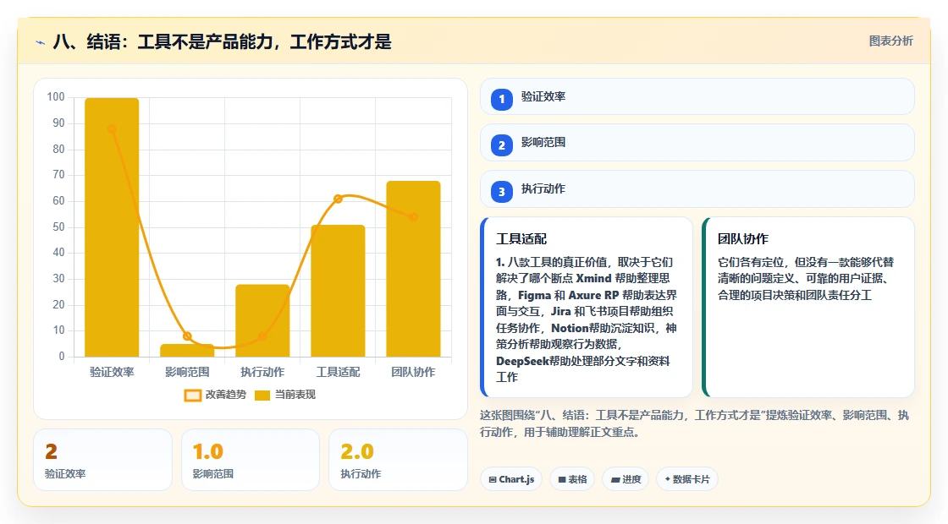The height and width of the screenshot is (524, 948).
Task: Click the trend line point on 团队协作 bar
Action: (x=414, y=216)
